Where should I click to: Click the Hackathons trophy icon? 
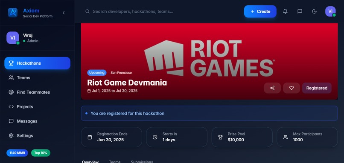(x=11, y=63)
